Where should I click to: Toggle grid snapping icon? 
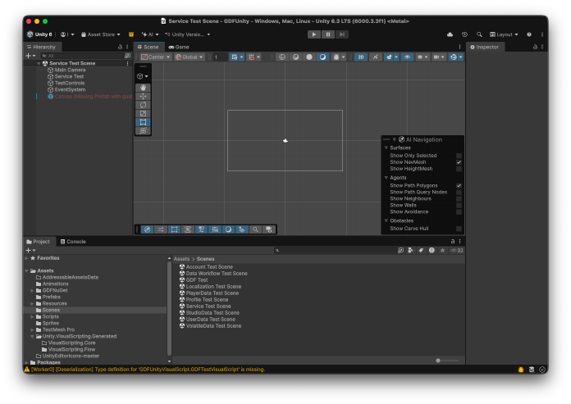coord(235,57)
